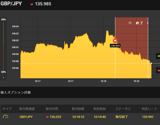The image size is (160, 125).
Task: Click the green-red sentiment ratio bar
Action: click(x=3, y=46)
